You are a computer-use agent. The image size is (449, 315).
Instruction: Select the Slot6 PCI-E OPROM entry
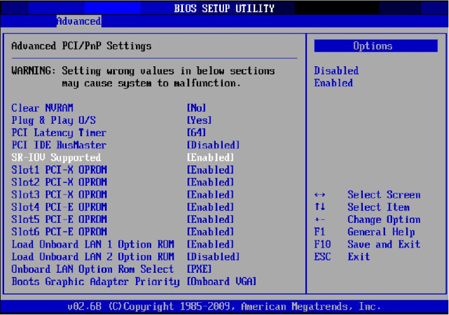59,232
